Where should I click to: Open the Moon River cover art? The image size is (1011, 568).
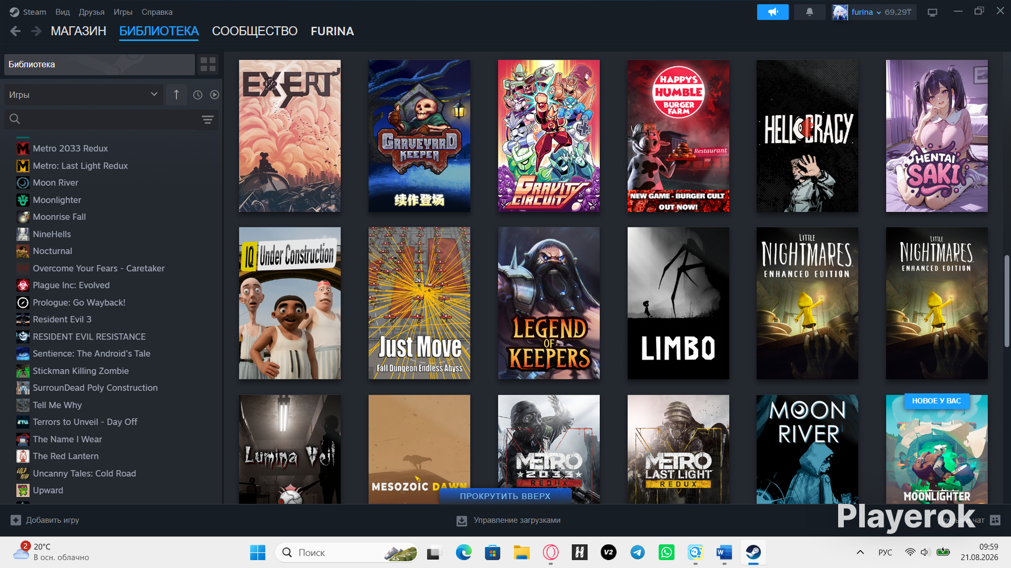tap(807, 449)
